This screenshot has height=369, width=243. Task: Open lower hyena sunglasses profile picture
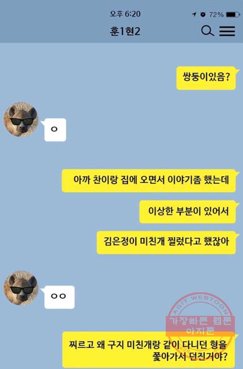click(21, 288)
